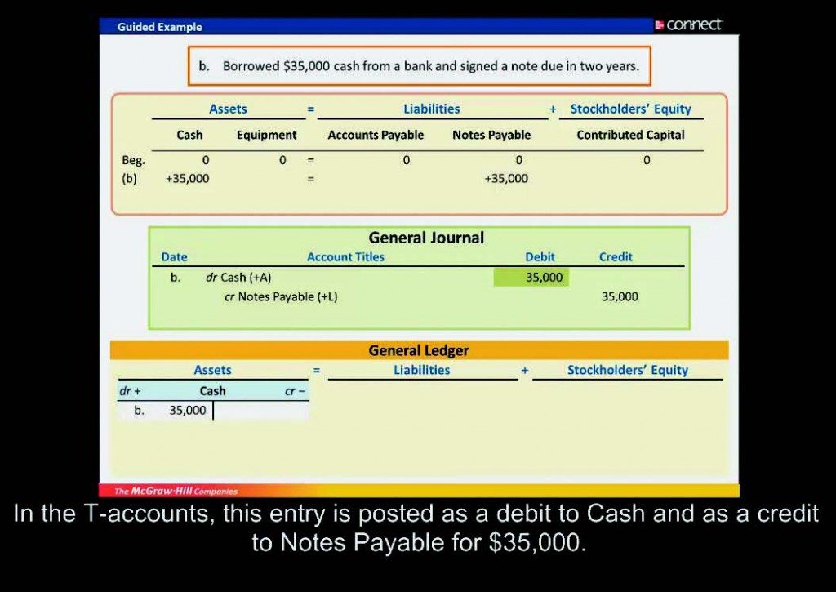Click the Beg. row label

click(x=133, y=160)
